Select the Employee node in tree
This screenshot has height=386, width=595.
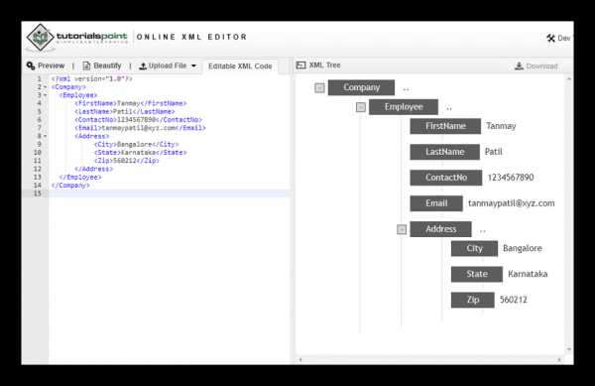(404, 107)
